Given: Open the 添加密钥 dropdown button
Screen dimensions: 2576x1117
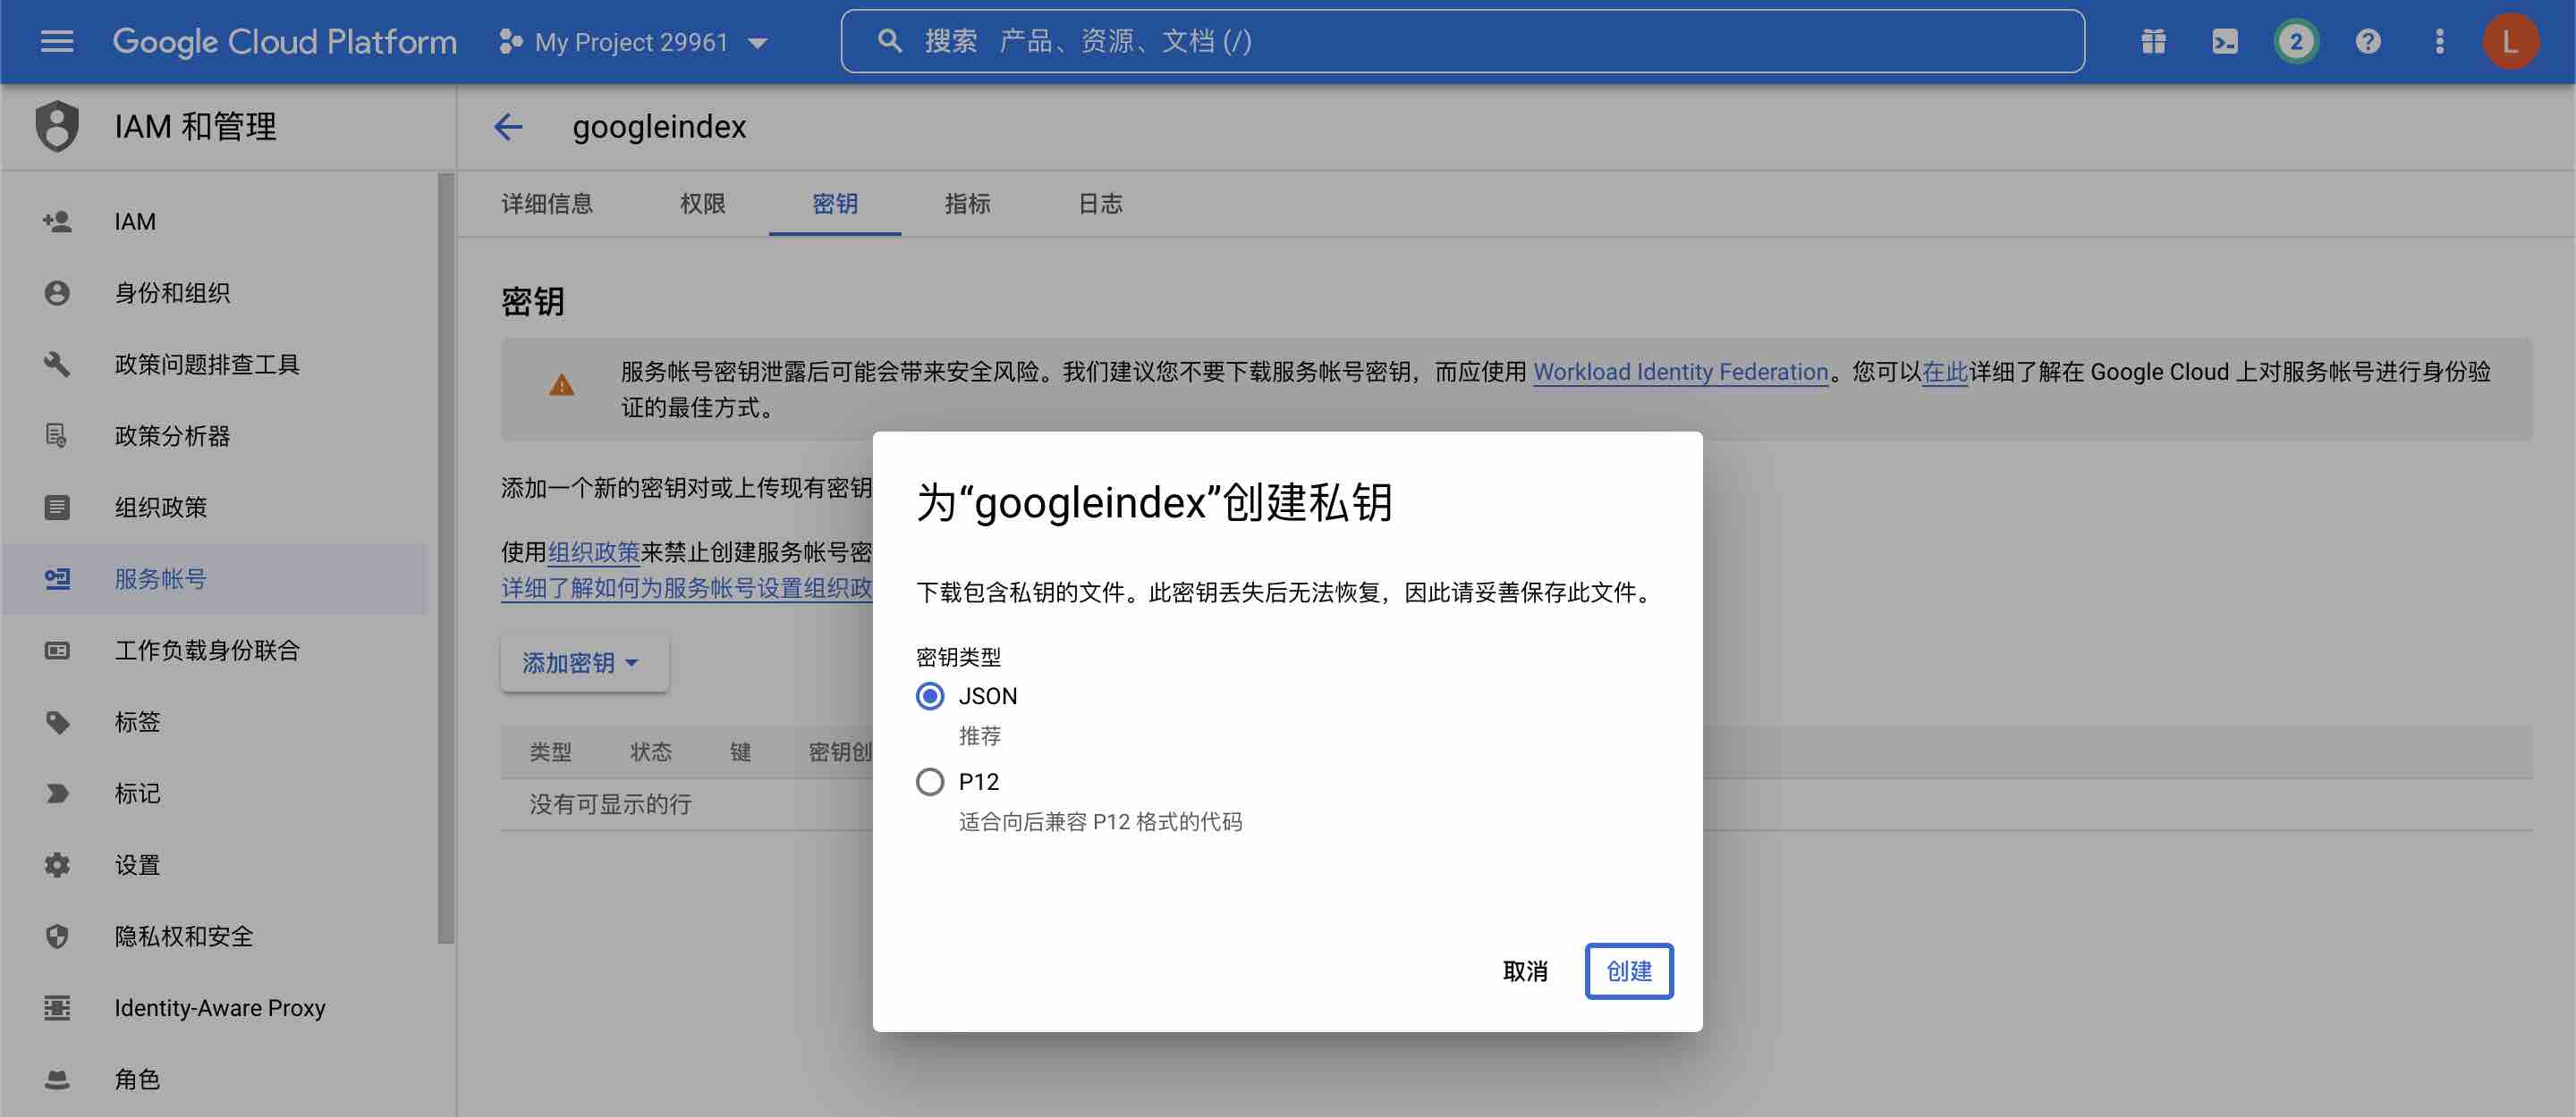Looking at the screenshot, I should pyautogui.click(x=583, y=662).
